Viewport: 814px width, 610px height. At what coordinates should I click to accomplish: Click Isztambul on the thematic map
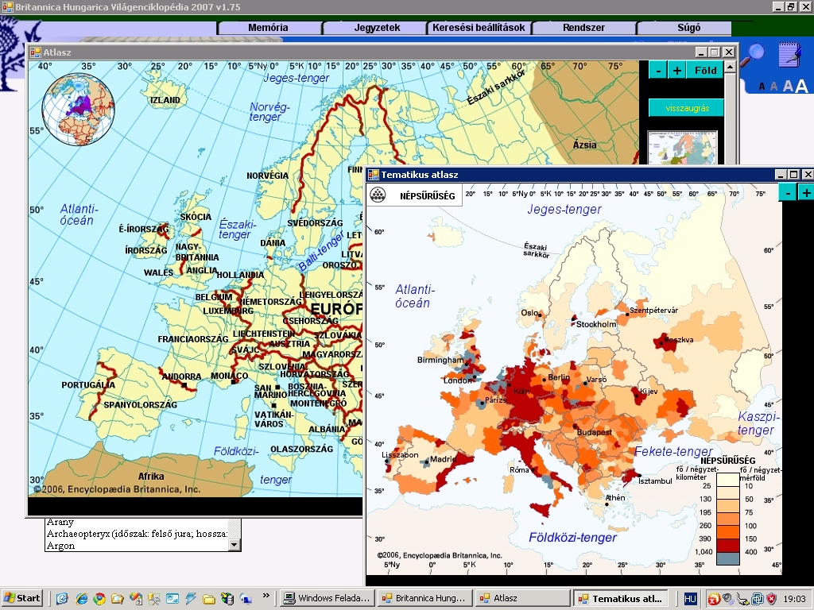[x=655, y=481]
